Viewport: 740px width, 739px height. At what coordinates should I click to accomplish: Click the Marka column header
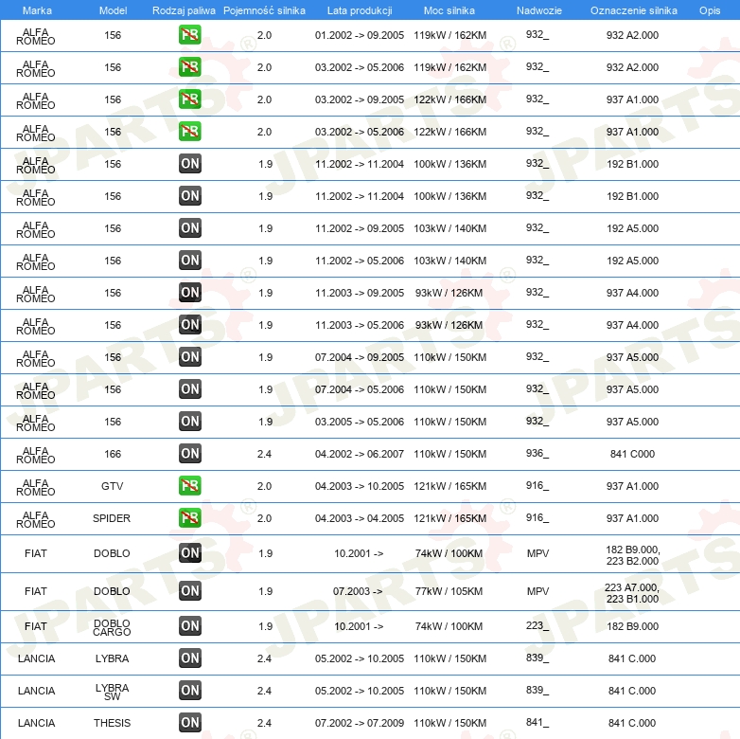point(37,9)
